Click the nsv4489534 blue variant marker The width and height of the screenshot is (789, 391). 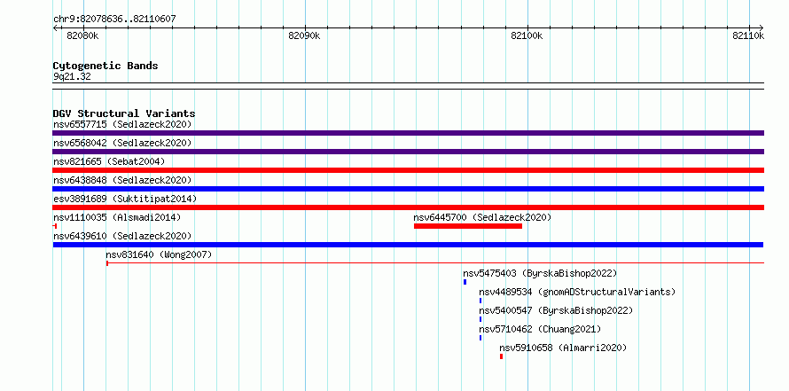[x=480, y=301]
